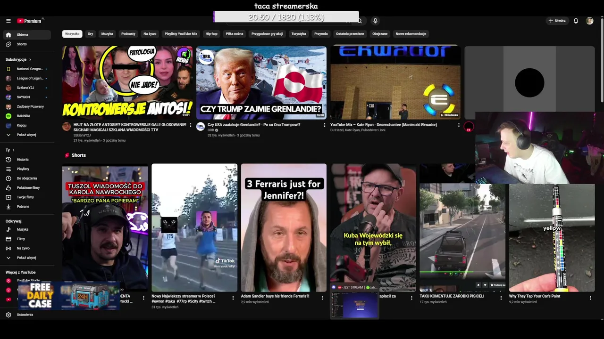604x339 pixels.
Task: Open SAYGON subscription channel
Action: pos(26,97)
